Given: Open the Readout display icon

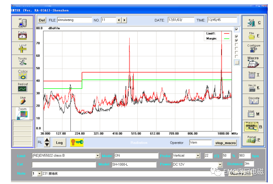Looking at the screenshot, I should click(x=23, y=87).
